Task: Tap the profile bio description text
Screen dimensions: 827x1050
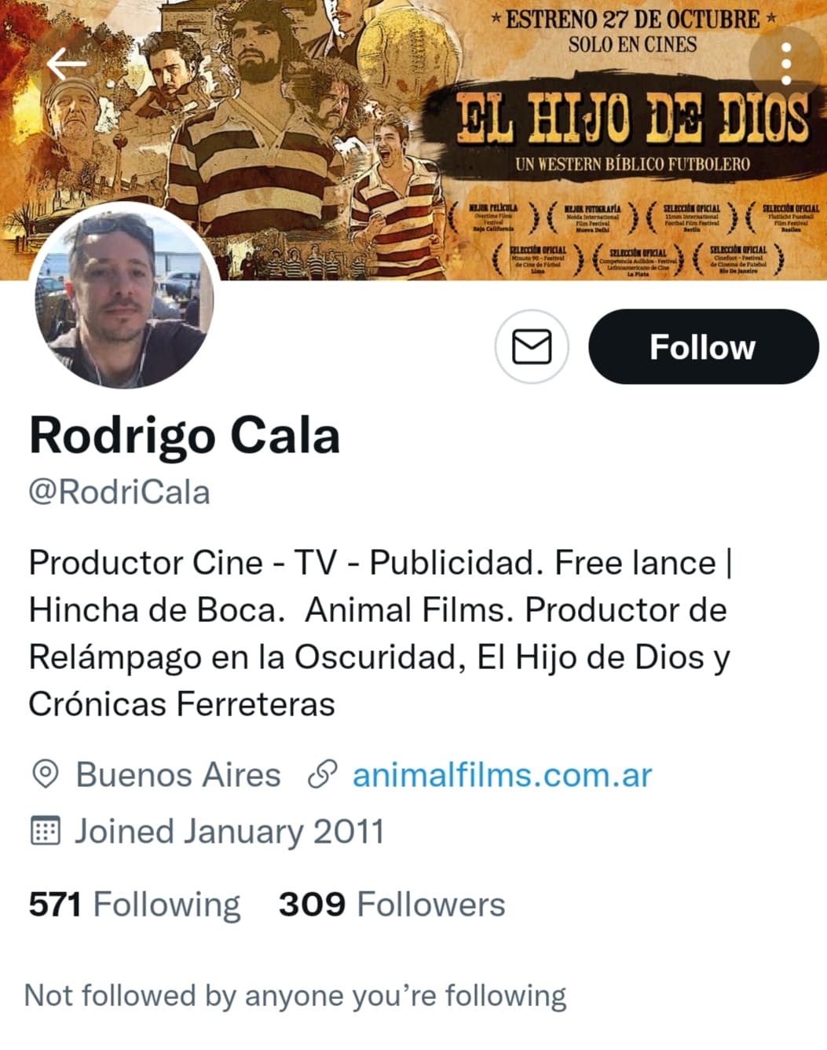Action: pyautogui.click(x=381, y=633)
